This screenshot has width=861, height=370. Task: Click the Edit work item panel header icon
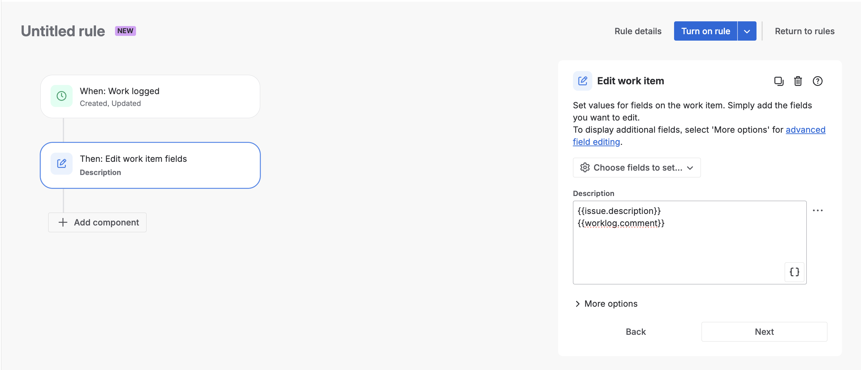coord(582,81)
